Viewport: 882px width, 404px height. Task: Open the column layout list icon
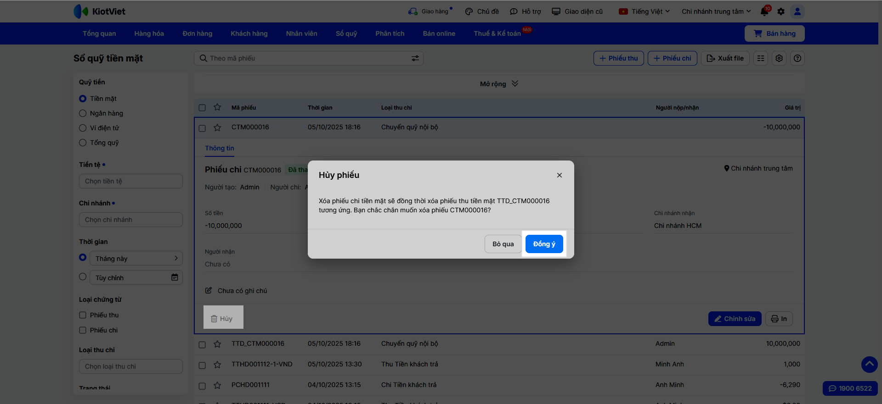point(761,58)
